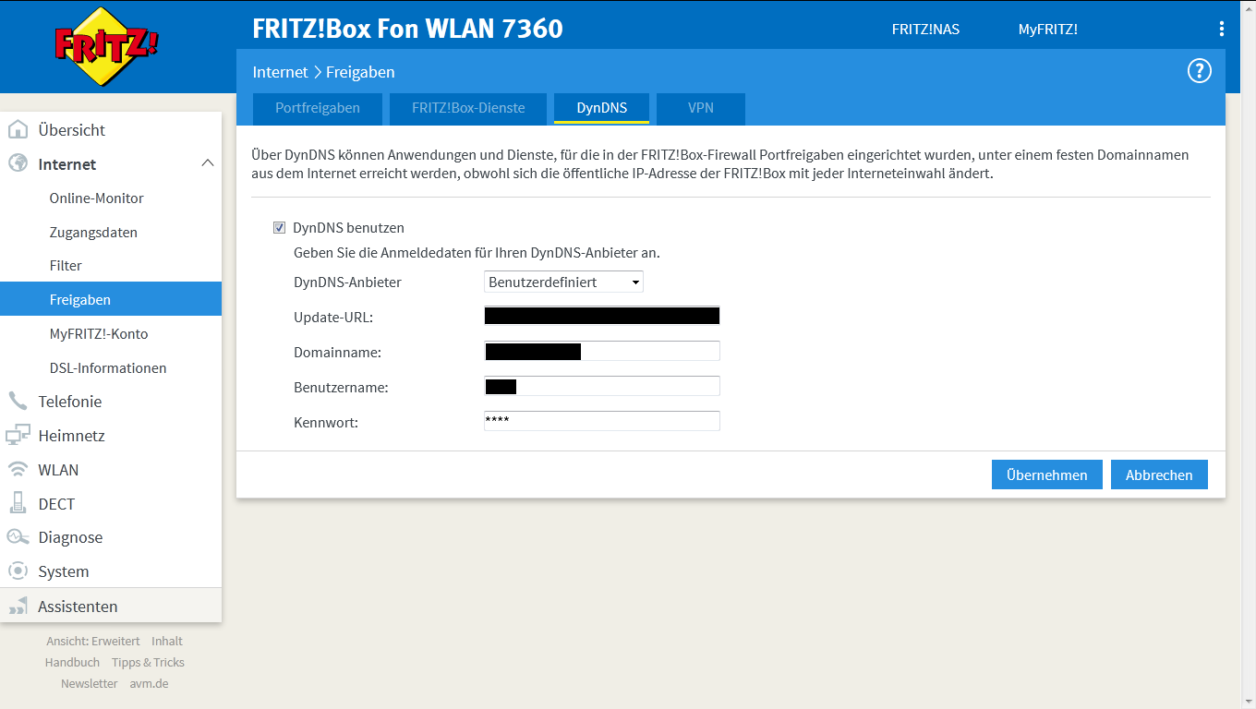Click Internet in the breadcrumb
1256x709 pixels.
tap(280, 71)
